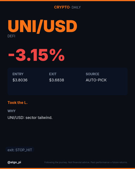Click the orange bottom border bar
Viewport: 135px width, 169px height.
click(x=67, y=168)
